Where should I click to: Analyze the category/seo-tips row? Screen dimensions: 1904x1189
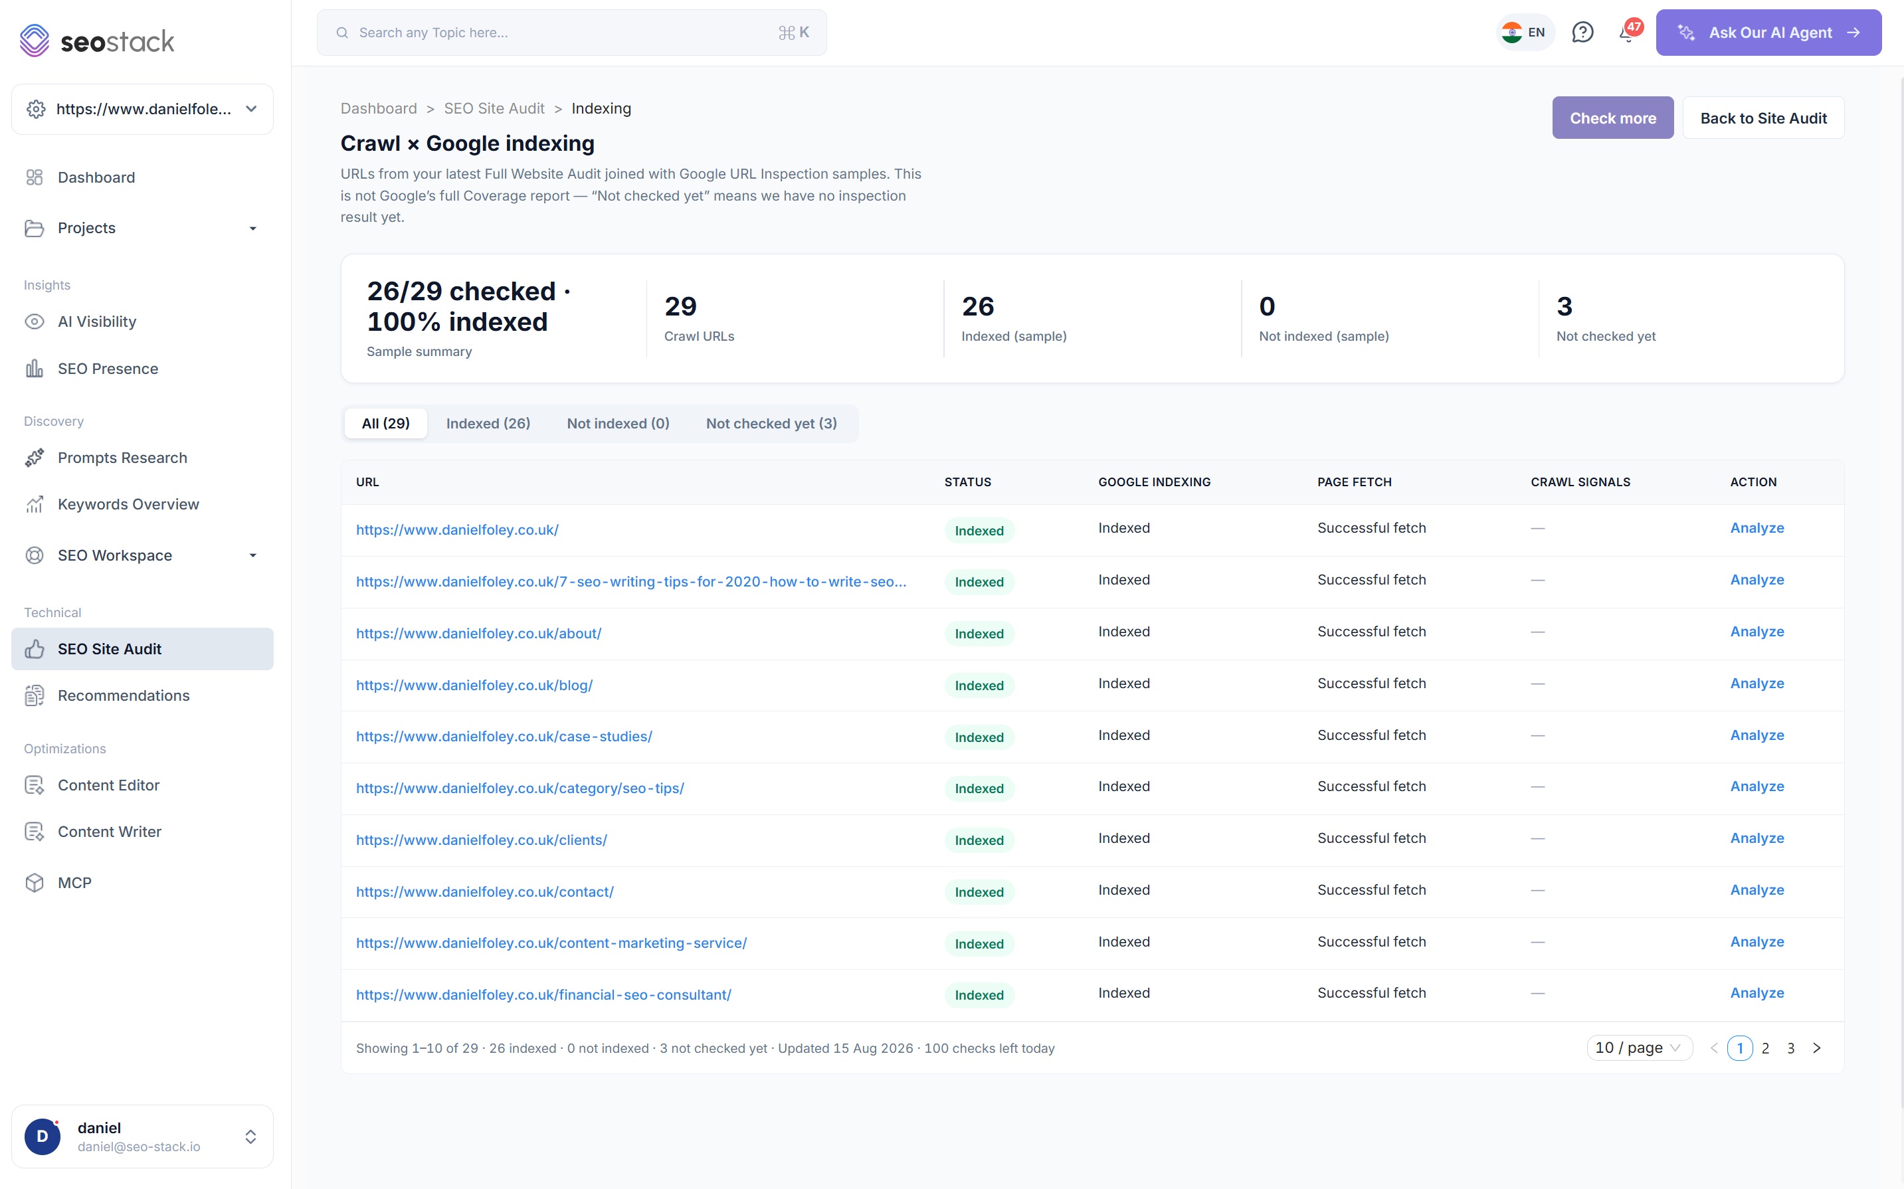click(x=1757, y=787)
